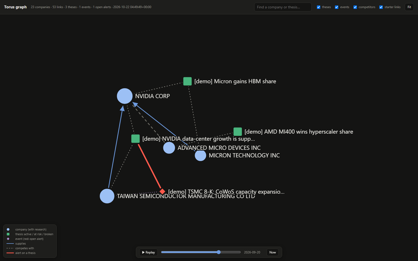Image resolution: width=418 pixels, height=261 pixels.
Task: Click the TSMC-to-NVIDIA supplies arrow line
Action: point(115,147)
